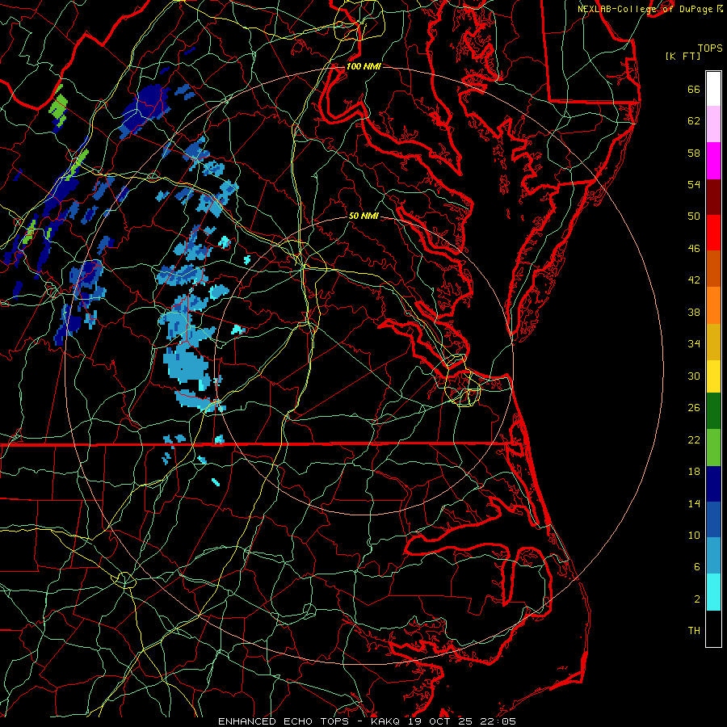The width and height of the screenshot is (727, 727).
Task: Click the legend value "38"
Action: 694,312
